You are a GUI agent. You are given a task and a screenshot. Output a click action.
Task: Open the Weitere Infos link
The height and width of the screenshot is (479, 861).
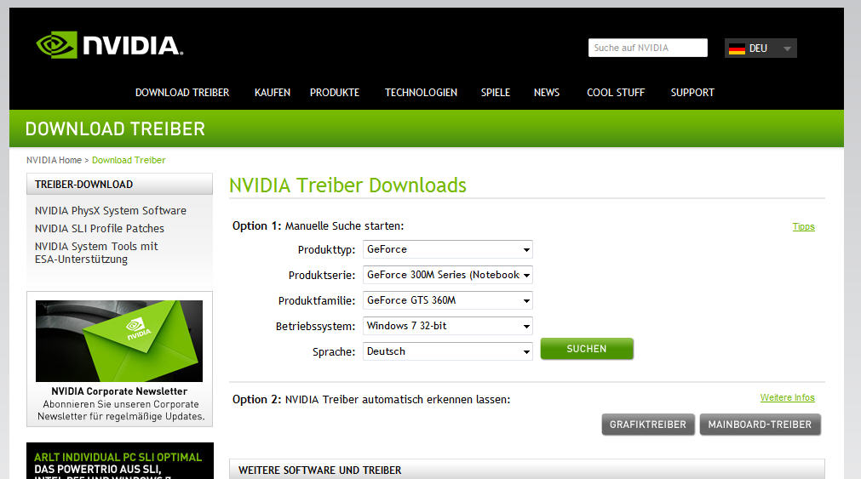tap(788, 397)
